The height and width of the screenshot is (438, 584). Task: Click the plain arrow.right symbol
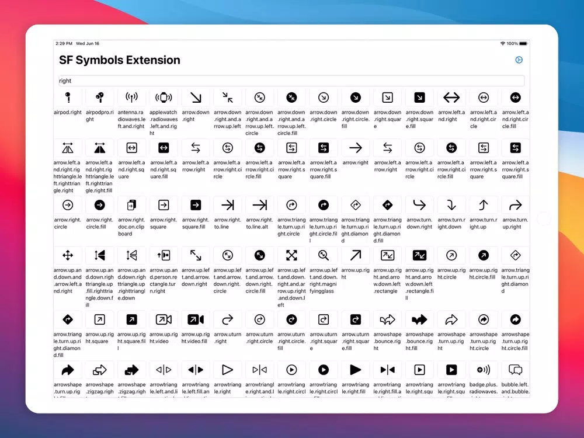point(355,148)
